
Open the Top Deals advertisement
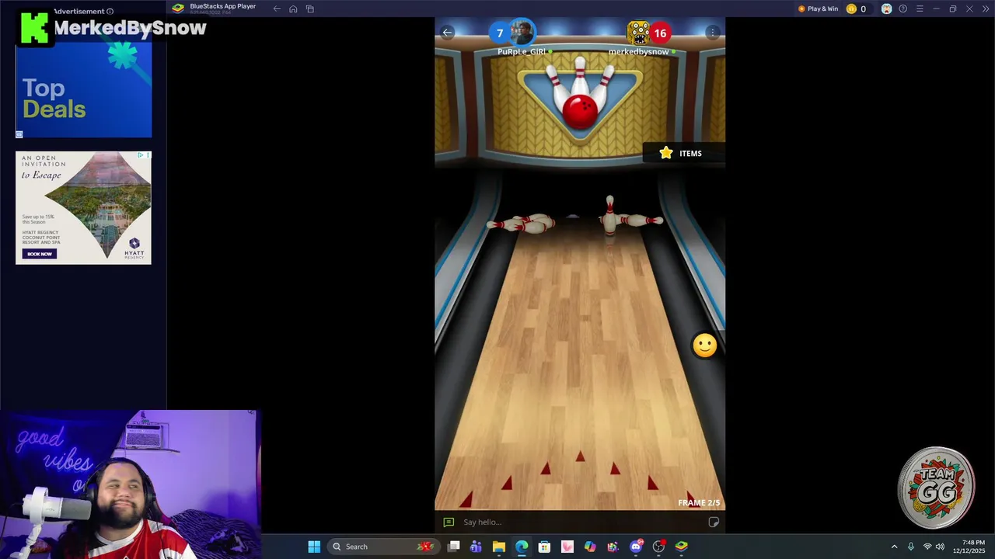click(x=84, y=90)
